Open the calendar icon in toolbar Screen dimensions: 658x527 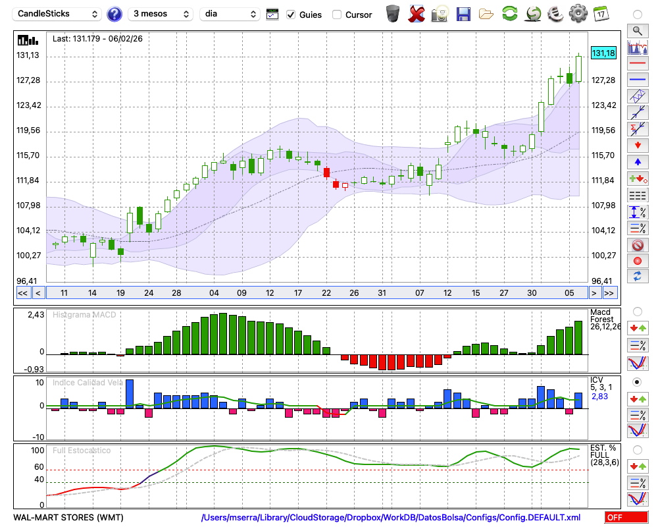pyautogui.click(x=600, y=14)
